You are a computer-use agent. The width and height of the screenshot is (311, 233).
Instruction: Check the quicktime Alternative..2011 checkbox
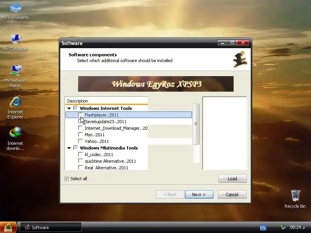(80, 161)
